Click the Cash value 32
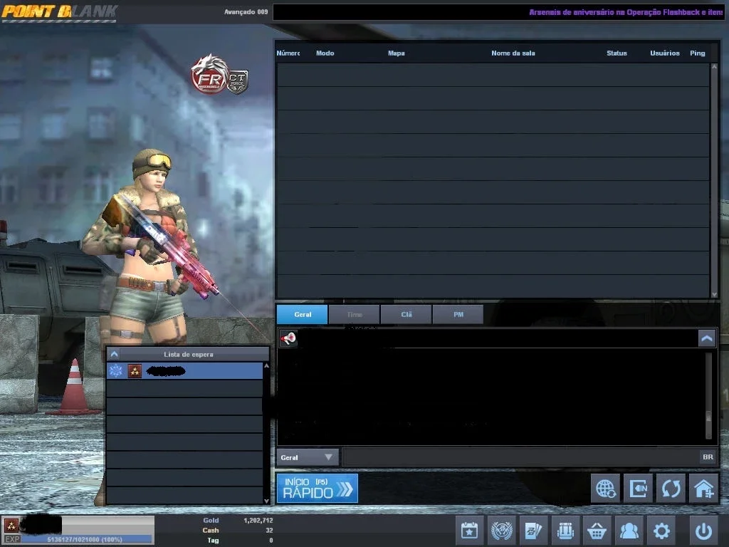The height and width of the screenshot is (547, 729). pos(269,530)
